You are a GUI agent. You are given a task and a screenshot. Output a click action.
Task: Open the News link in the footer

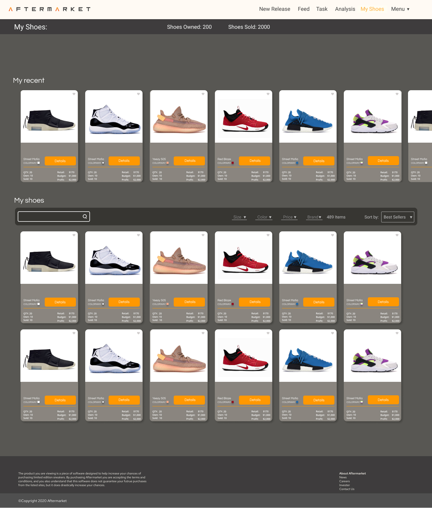(343, 477)
